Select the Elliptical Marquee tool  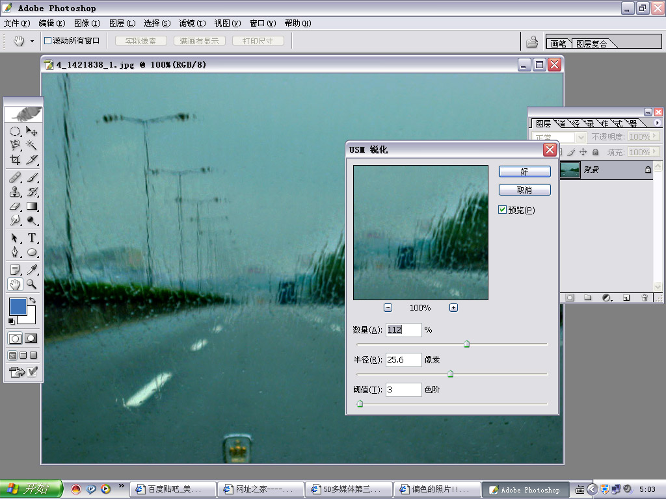[x=15, y=131]
